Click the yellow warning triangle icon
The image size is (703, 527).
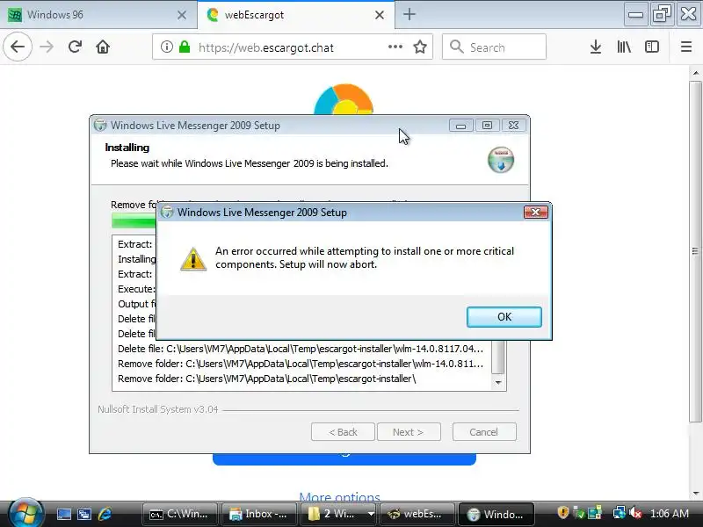click(193, 259)
